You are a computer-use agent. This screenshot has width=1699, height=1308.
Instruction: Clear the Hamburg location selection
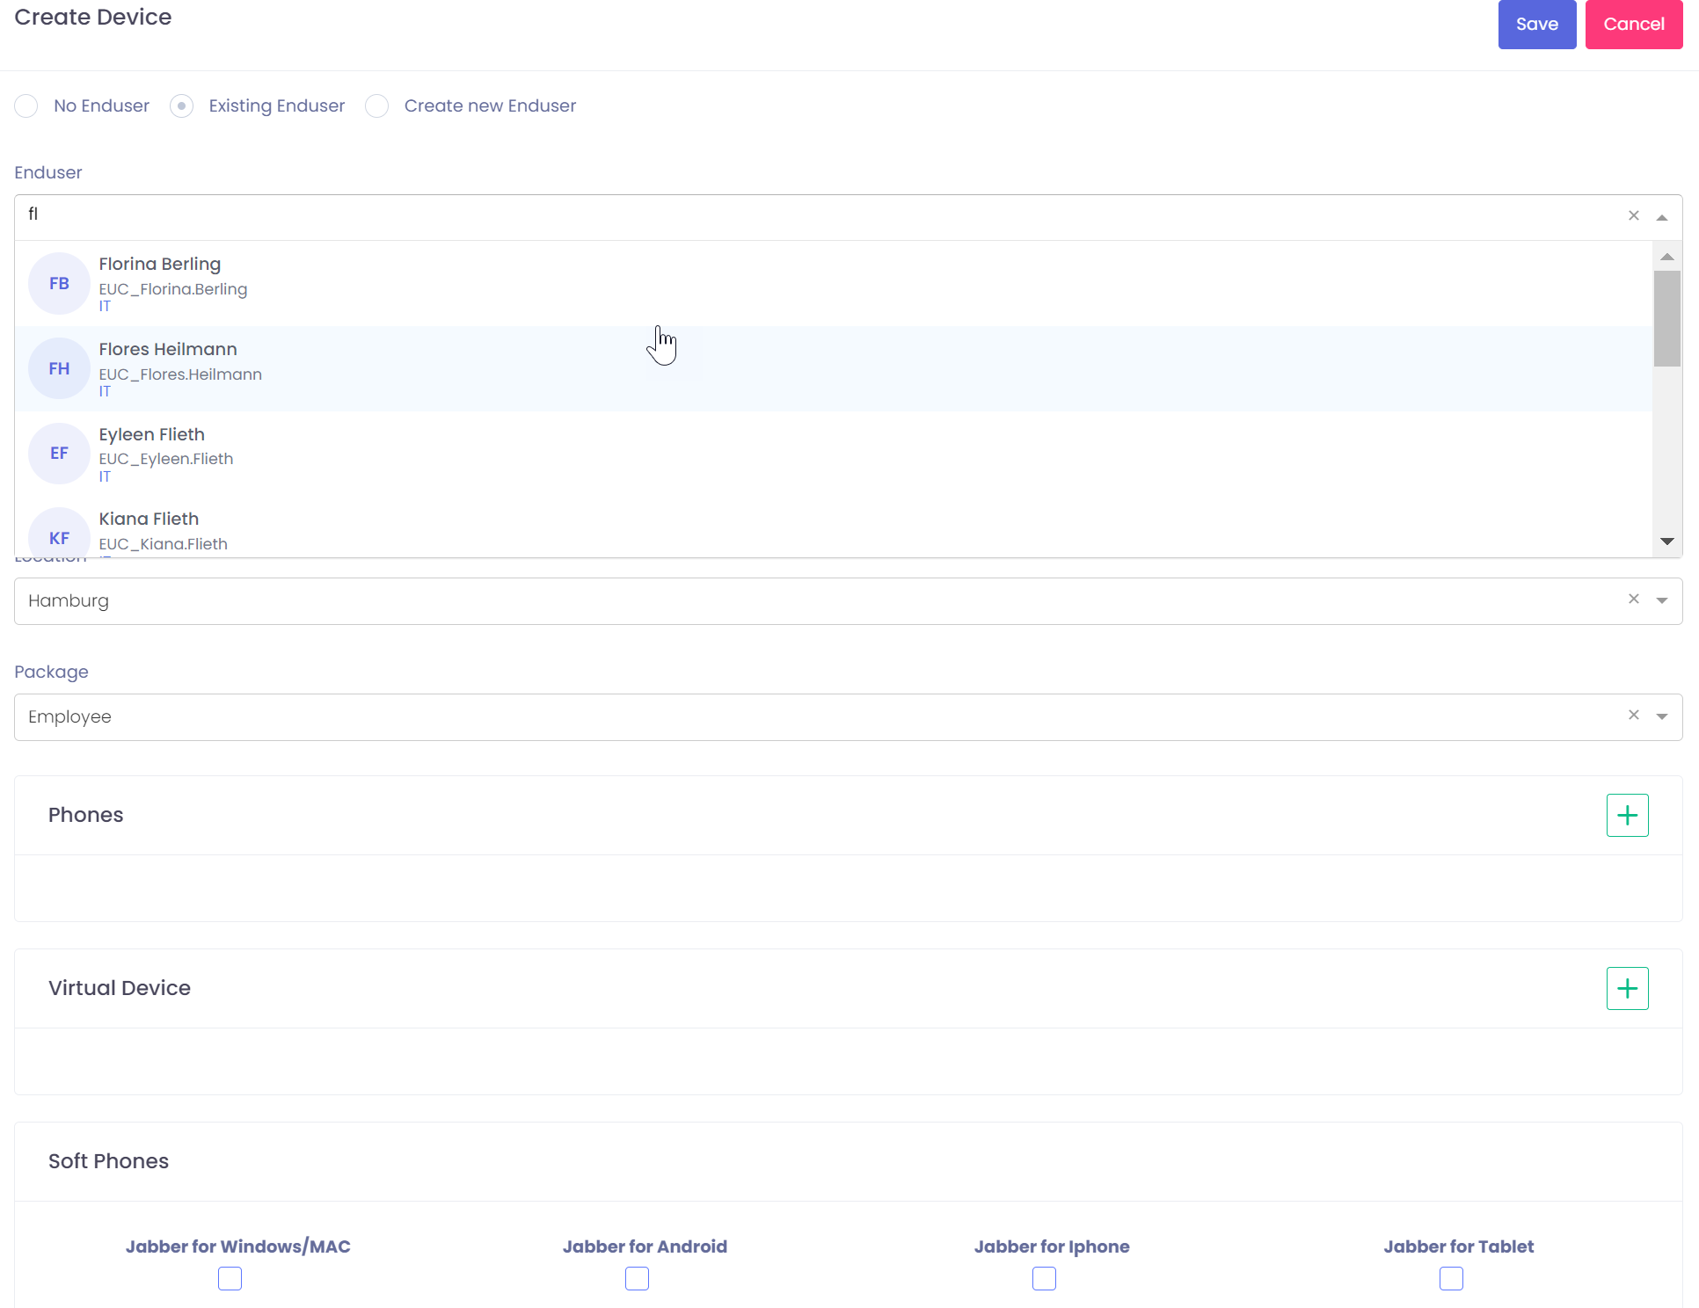pyautogui.click(x=1633, y=599)
